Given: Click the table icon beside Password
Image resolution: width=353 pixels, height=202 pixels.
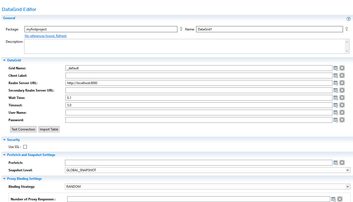Looking at the screenshot, I should point(336,120).
